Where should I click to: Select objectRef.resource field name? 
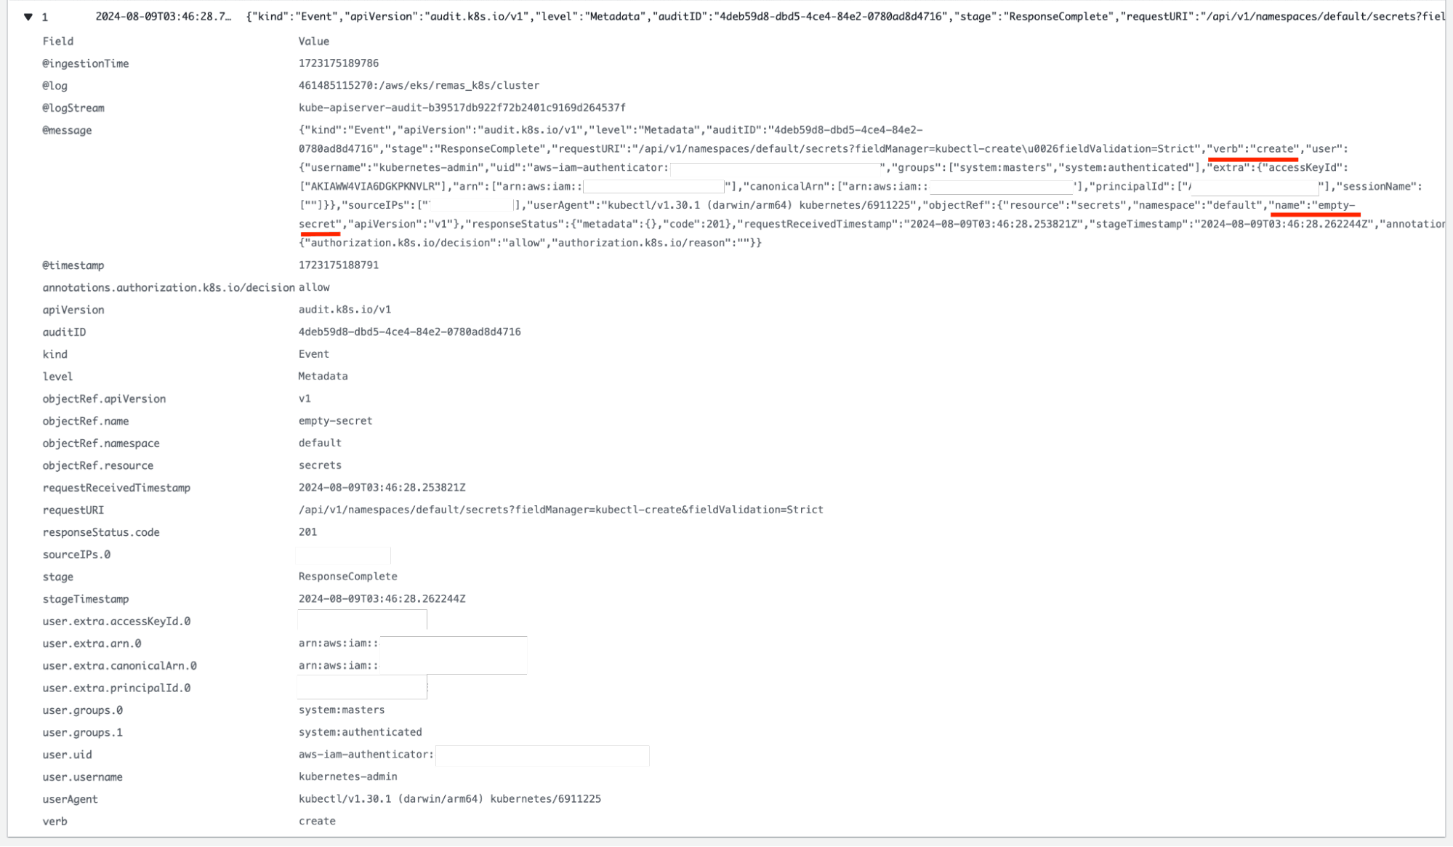click(x=98, y=466)
